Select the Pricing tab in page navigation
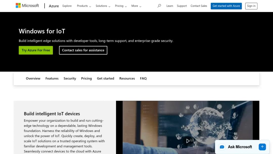The height and width of the screenshot is (154, 273). click(86, 79)
